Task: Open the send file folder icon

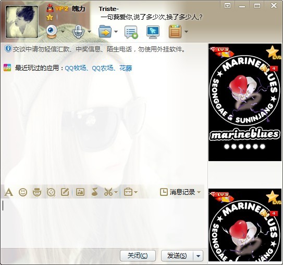Action: click(x=105, y=32)
